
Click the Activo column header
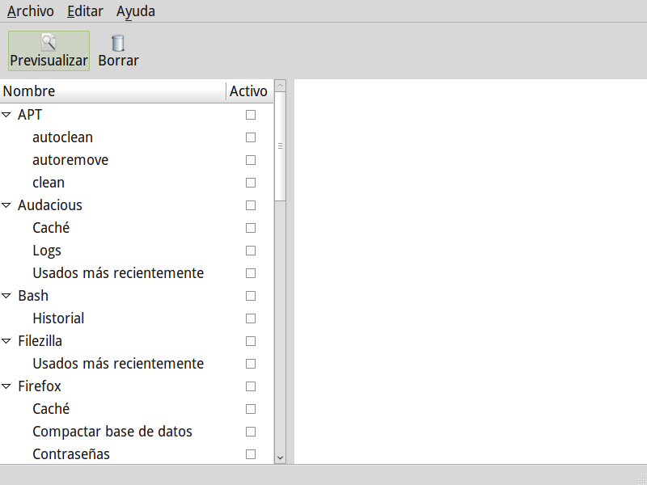tap(250, 91)
